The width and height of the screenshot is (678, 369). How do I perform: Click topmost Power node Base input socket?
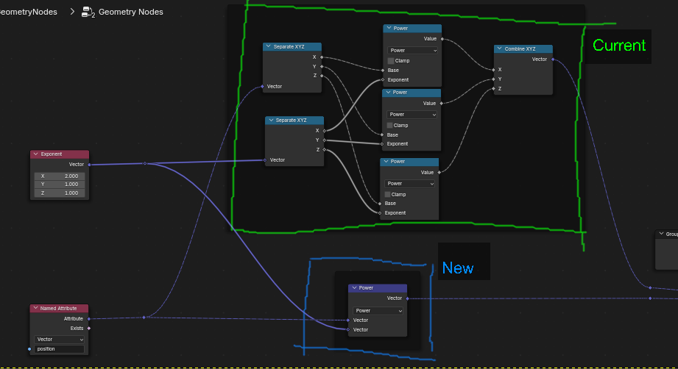[x=383, y=71]
